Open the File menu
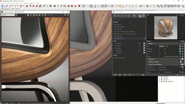 pyautogui.click(x=1, y=3)
